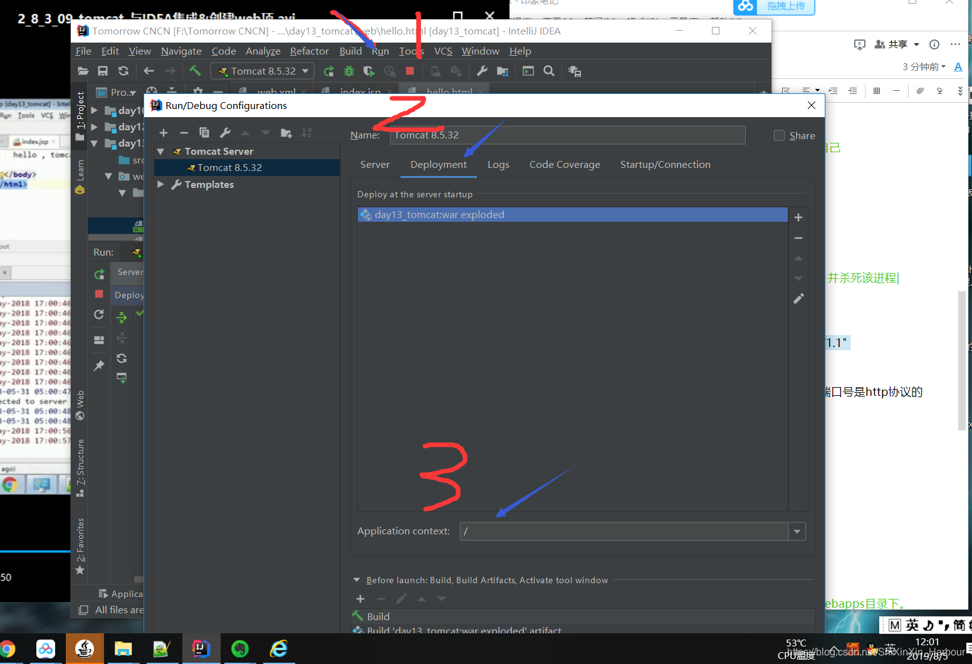Deploy All green arrow icon in Run window
The image size is (972, 664).
tap(122, 318)
